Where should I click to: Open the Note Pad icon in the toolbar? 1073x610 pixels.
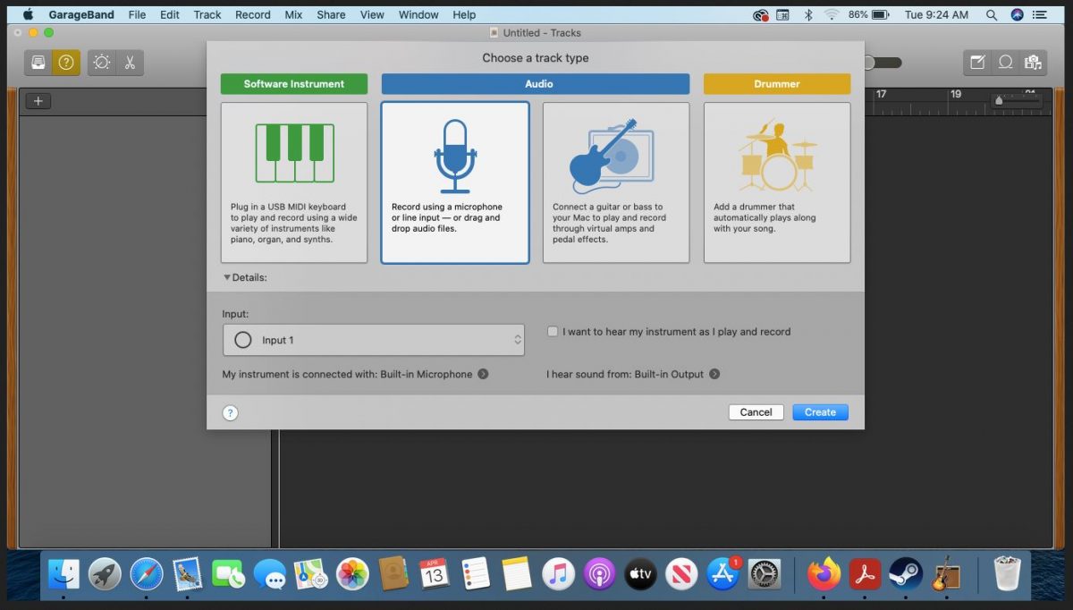(976, 62)
